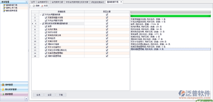Open 删除清单数据 icon in left tree
The image size is (213, 102).
point(4,11)
